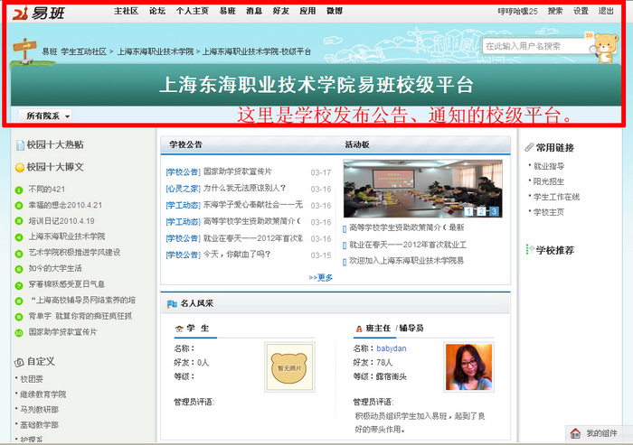This screenshot has width=633, height=445.
Task: Click slide indicator 1 on activity photo
Action: pyautogui.click(x=468, y=211)
